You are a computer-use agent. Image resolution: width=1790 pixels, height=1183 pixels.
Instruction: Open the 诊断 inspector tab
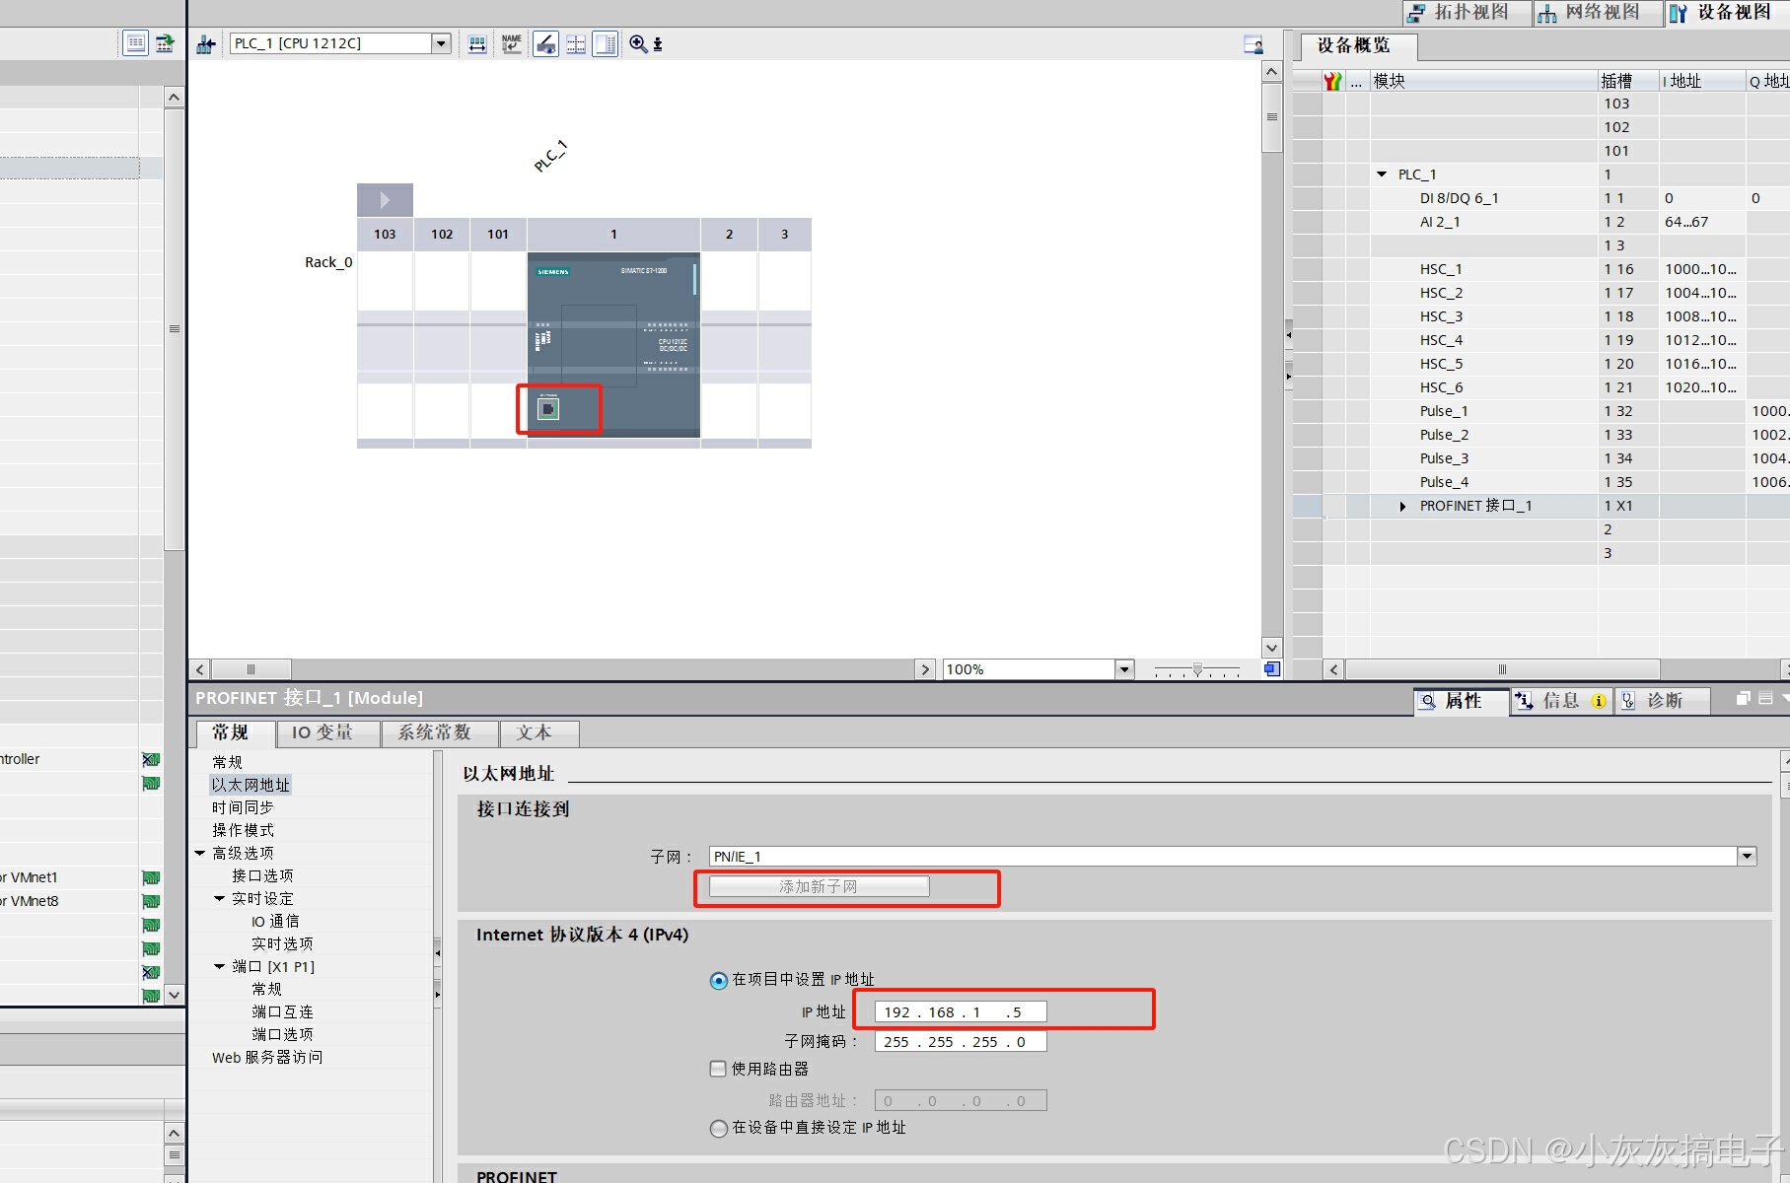pyautogui.click(x=1663, y=701)
